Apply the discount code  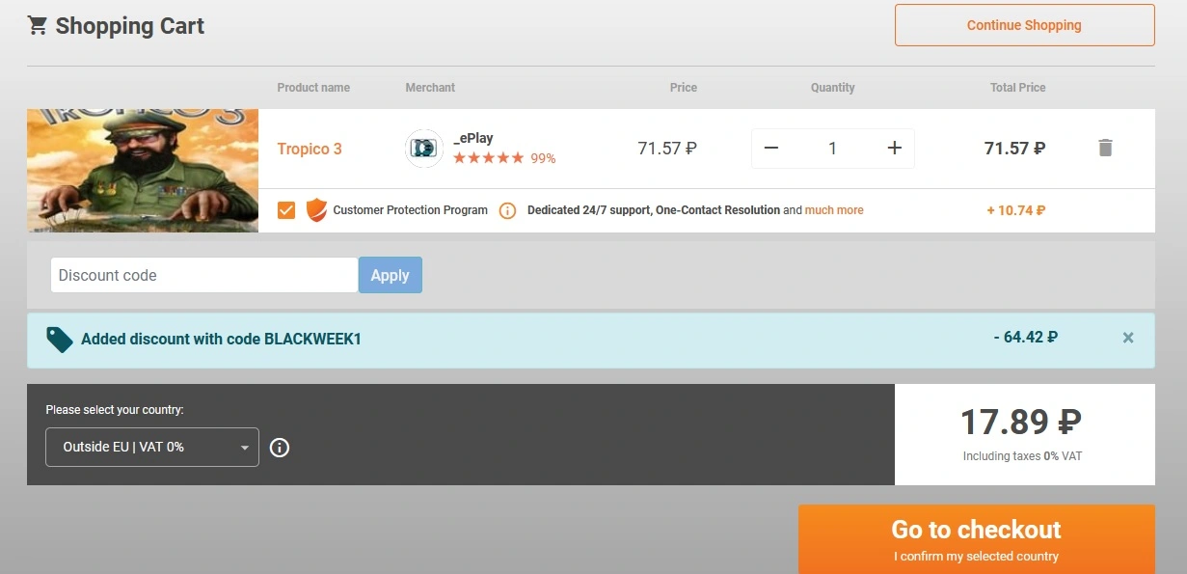click(x=391, y=275)
